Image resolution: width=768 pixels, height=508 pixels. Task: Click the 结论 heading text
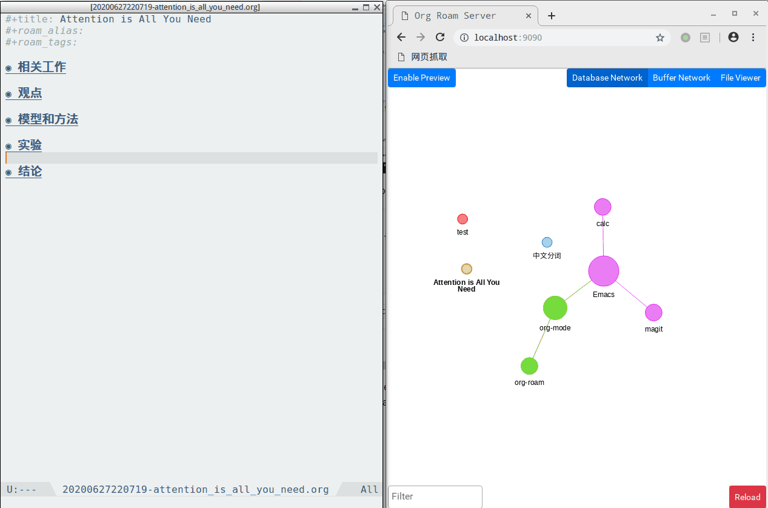pyautogui.click(x=30, y=172)
